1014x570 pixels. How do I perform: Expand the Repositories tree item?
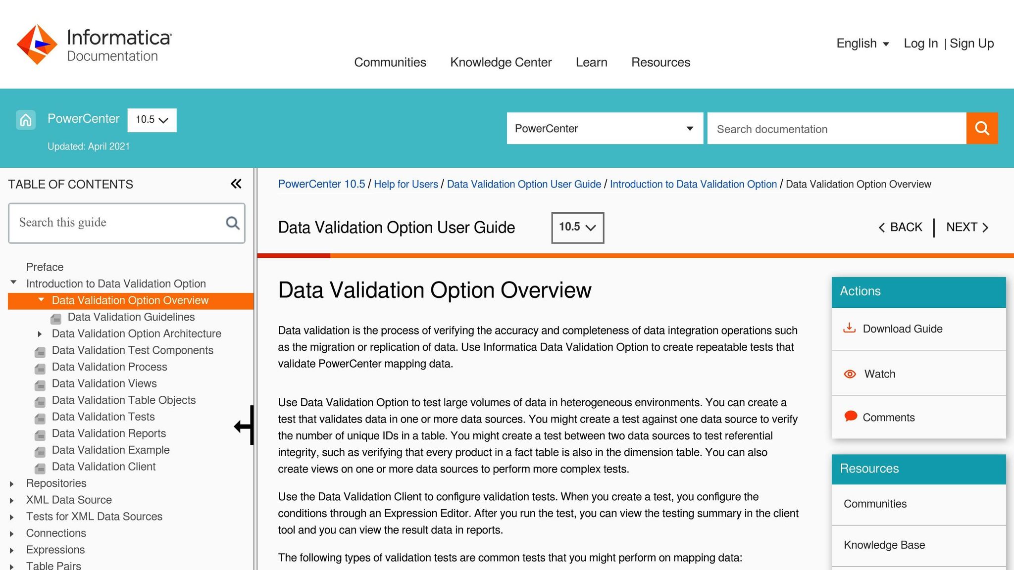[x=12, y=484]
